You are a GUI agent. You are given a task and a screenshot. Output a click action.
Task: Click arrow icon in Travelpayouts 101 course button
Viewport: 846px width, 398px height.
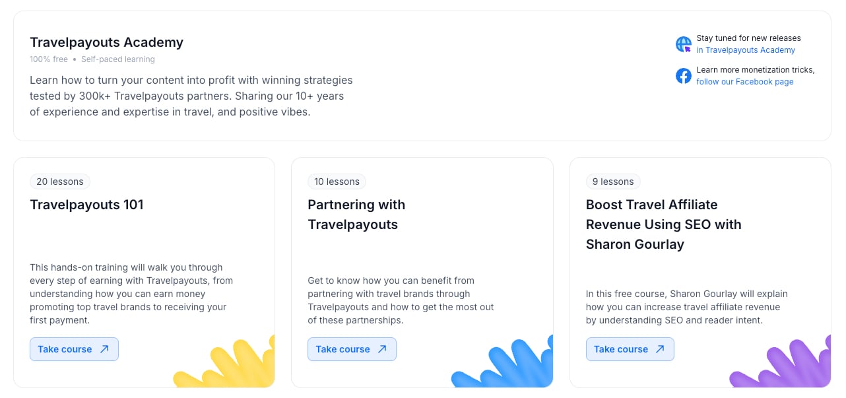[x=104, y=349]
